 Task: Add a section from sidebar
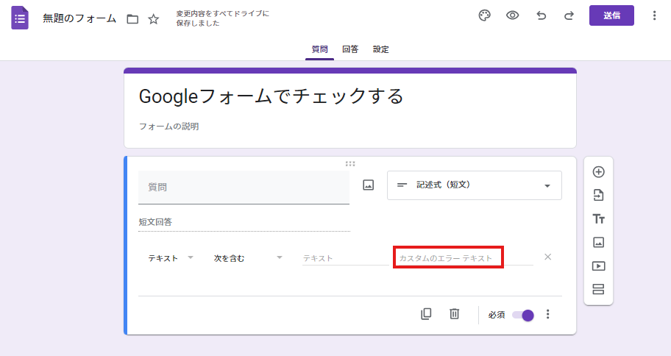(598, 289)
